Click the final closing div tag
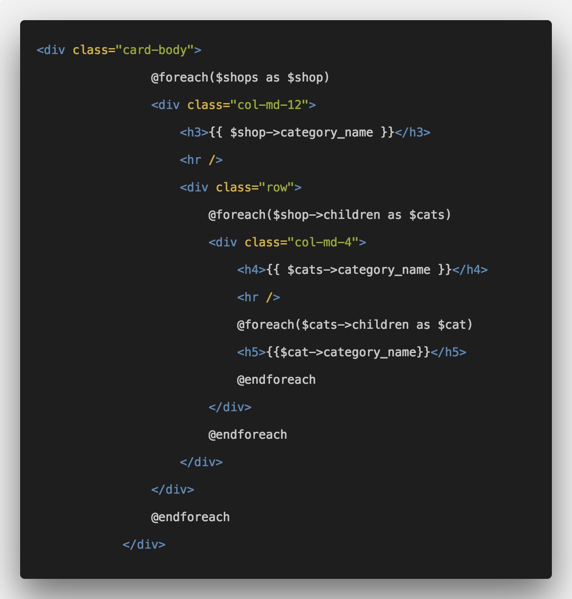572x599 pixels. coord(144,545)
